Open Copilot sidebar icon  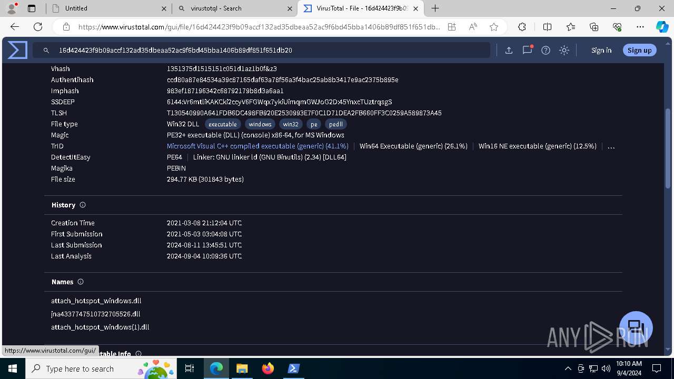pyautogui.click(x=662, y=27)
